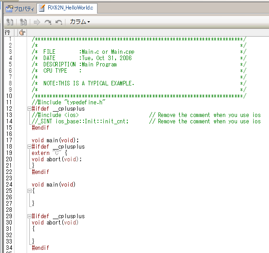Place cursor on empty line 26 inside main
The height and width of the screenshot is (253, 269).
tap(148, 197)
